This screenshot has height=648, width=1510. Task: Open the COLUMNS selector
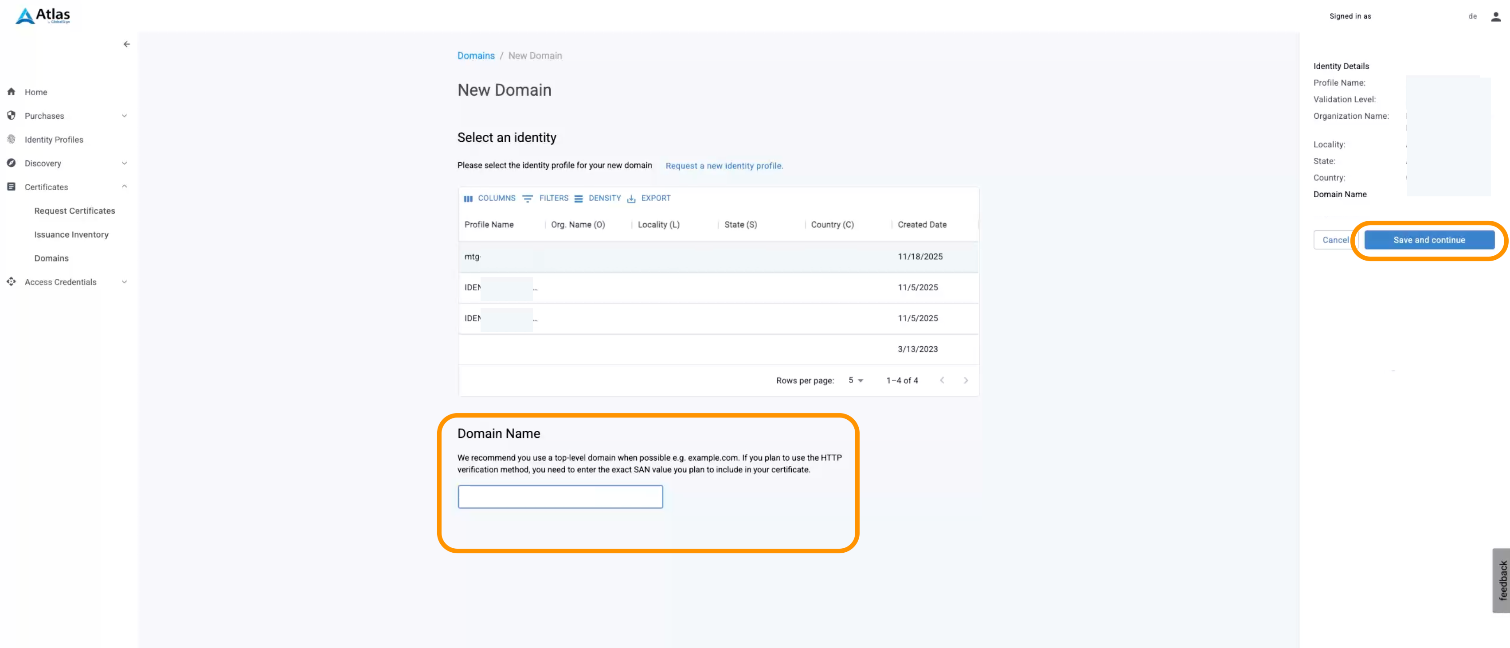489,198
